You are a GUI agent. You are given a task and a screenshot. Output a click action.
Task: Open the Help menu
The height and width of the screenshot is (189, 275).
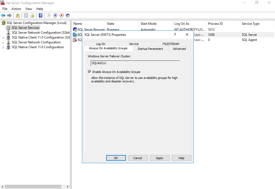pyautogui.click(x=40, y=9)
